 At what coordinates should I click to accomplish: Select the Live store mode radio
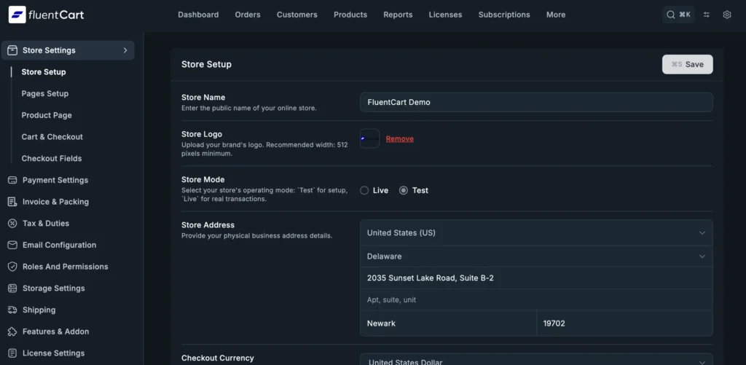click(x=364, y=190)
